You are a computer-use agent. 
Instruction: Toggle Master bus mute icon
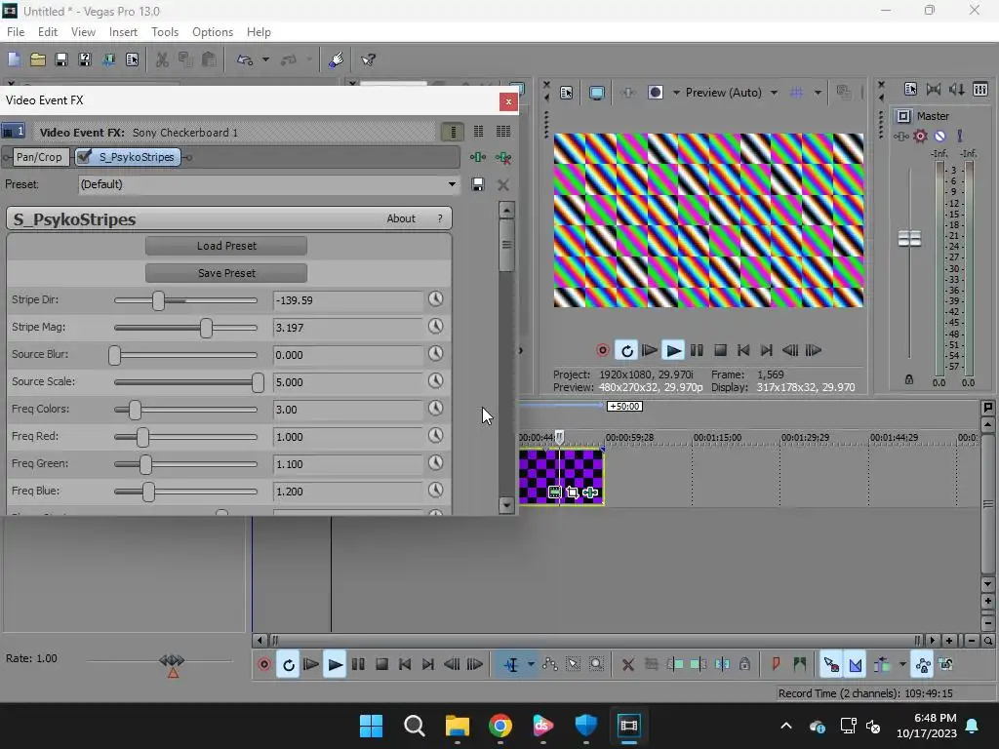tap(939, 136)
